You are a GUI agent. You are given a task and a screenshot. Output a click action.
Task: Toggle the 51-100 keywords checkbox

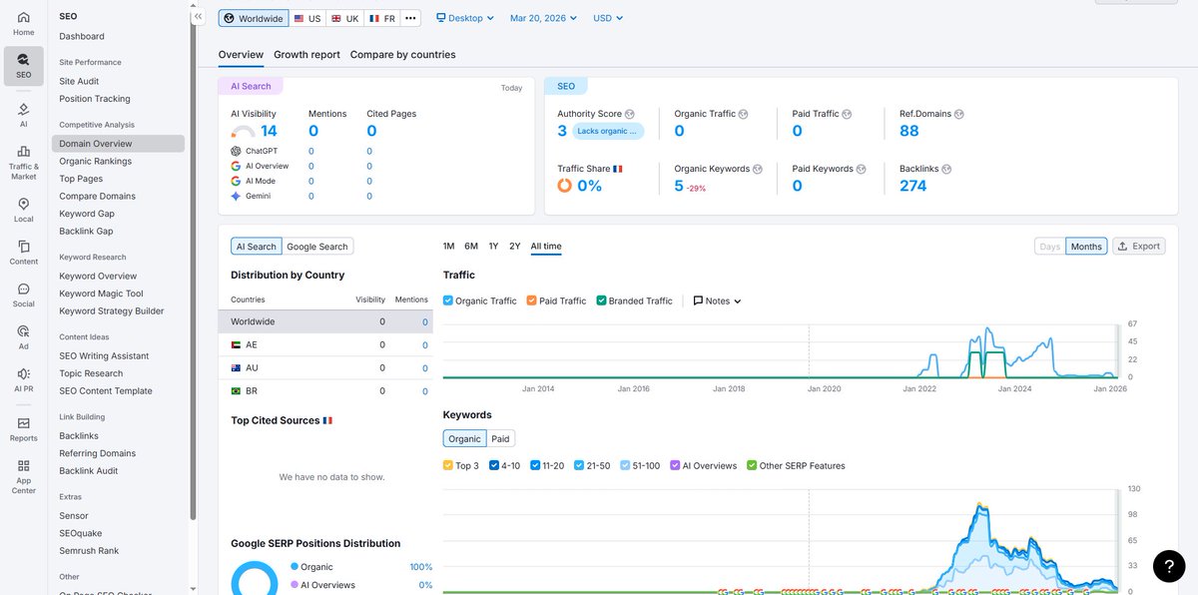coord(625,465)
